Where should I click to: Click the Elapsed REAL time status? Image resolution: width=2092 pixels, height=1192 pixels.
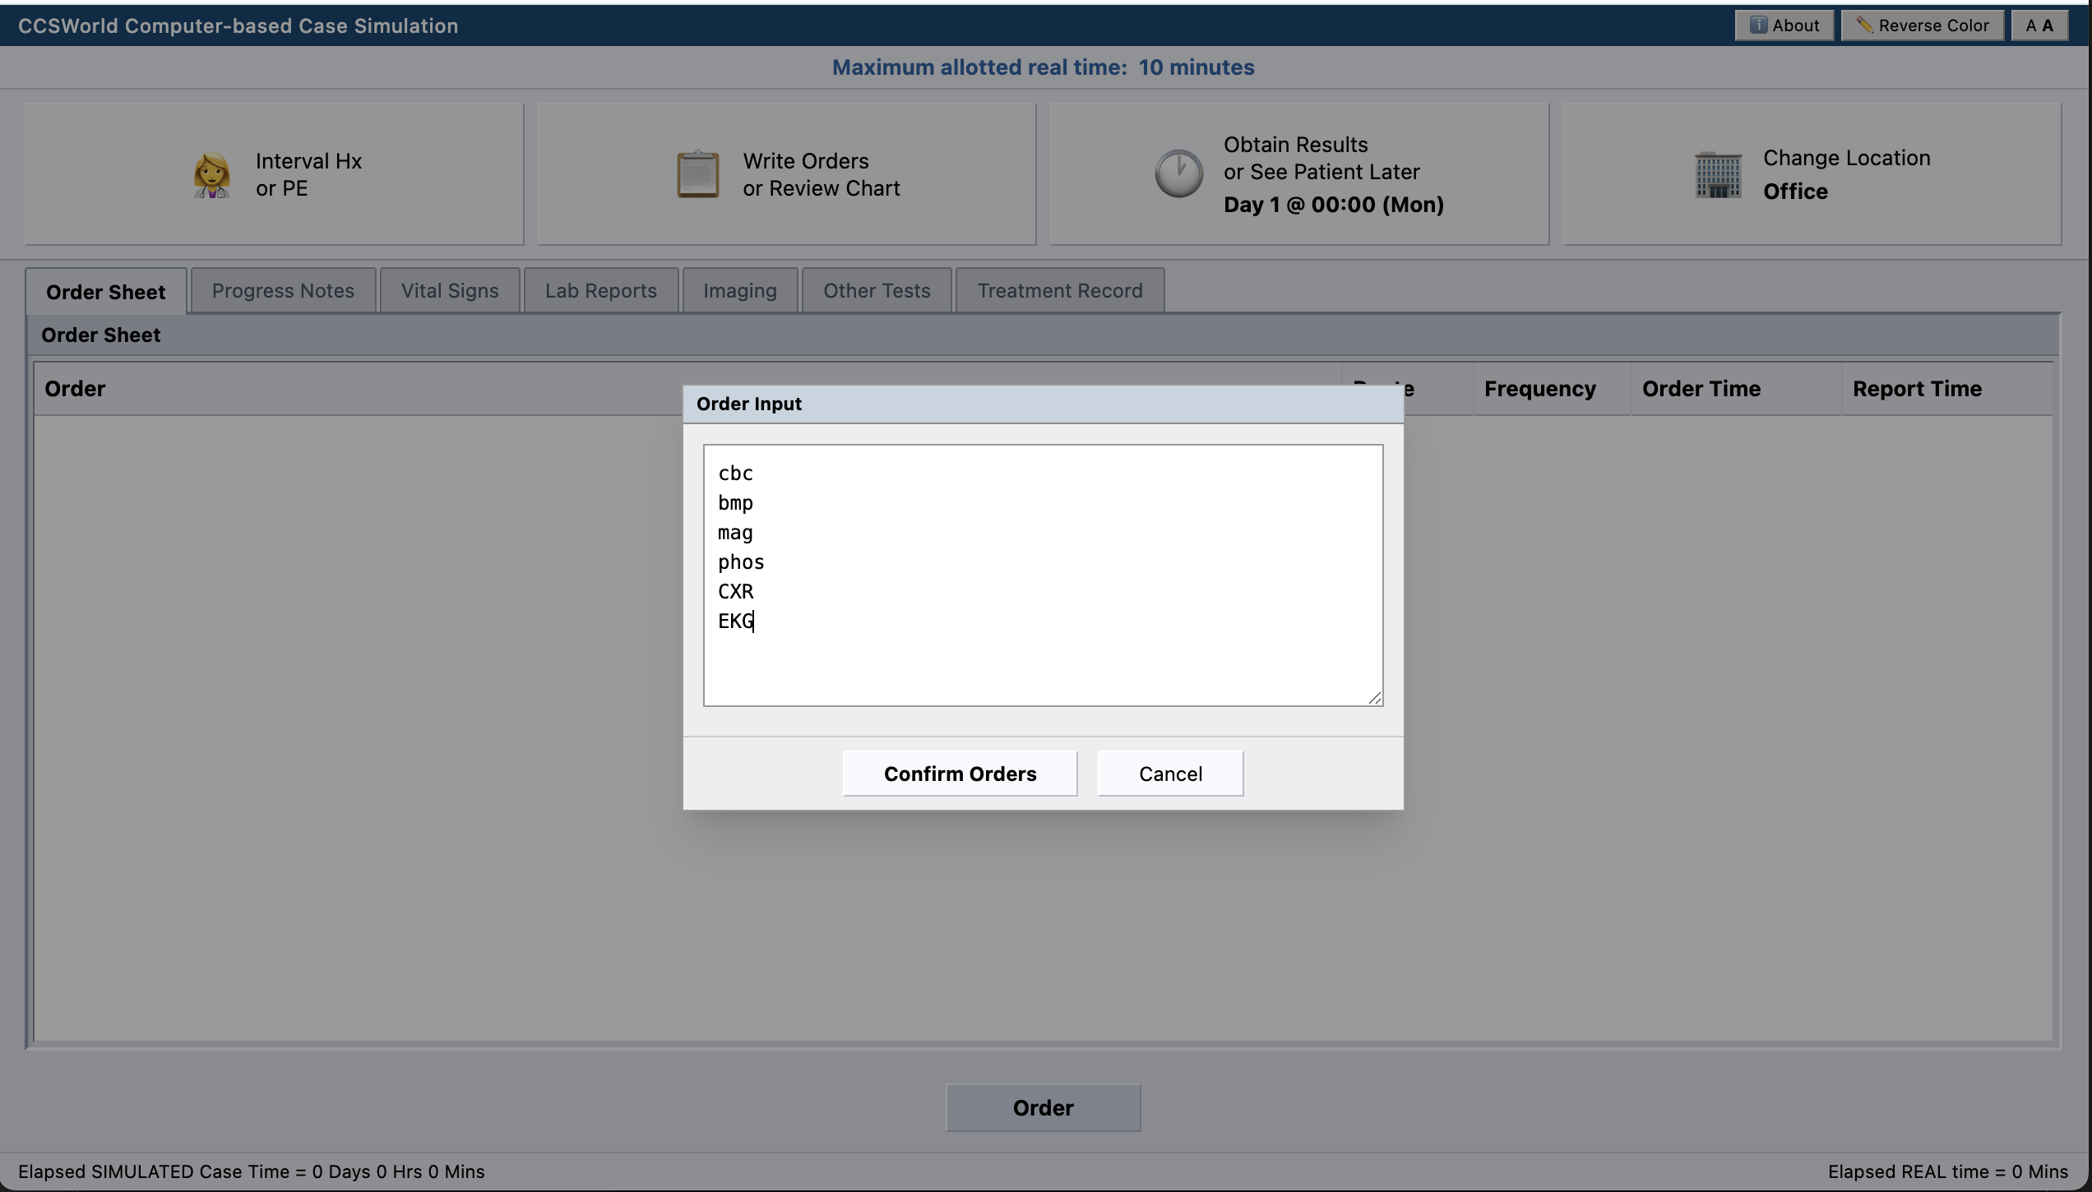point(1947,1171)
